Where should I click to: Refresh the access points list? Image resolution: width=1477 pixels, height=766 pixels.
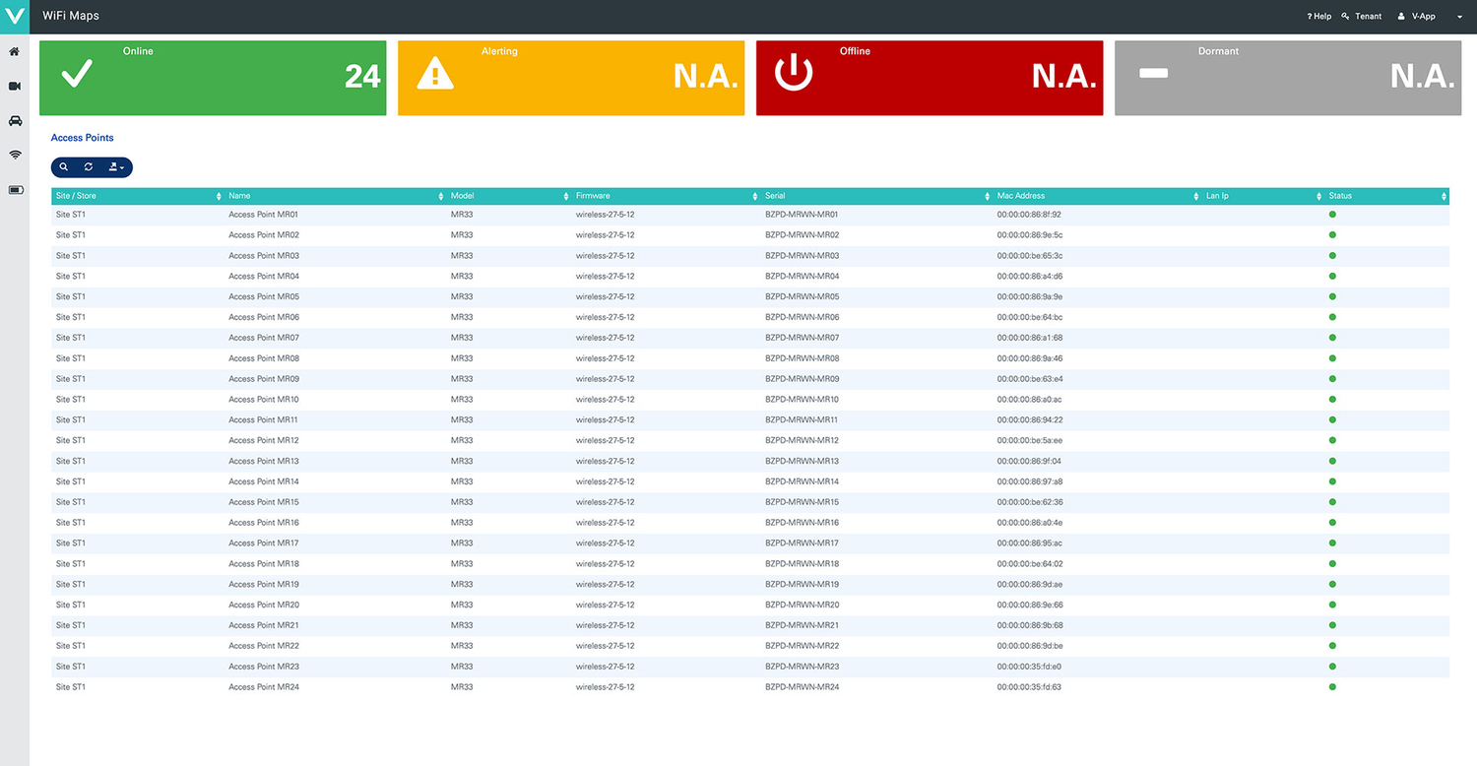point(88,166)
